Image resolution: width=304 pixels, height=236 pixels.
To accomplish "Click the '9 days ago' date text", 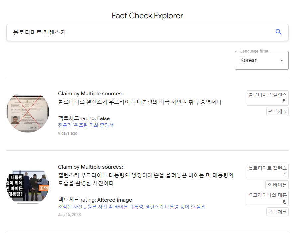I will pos(68,133).
